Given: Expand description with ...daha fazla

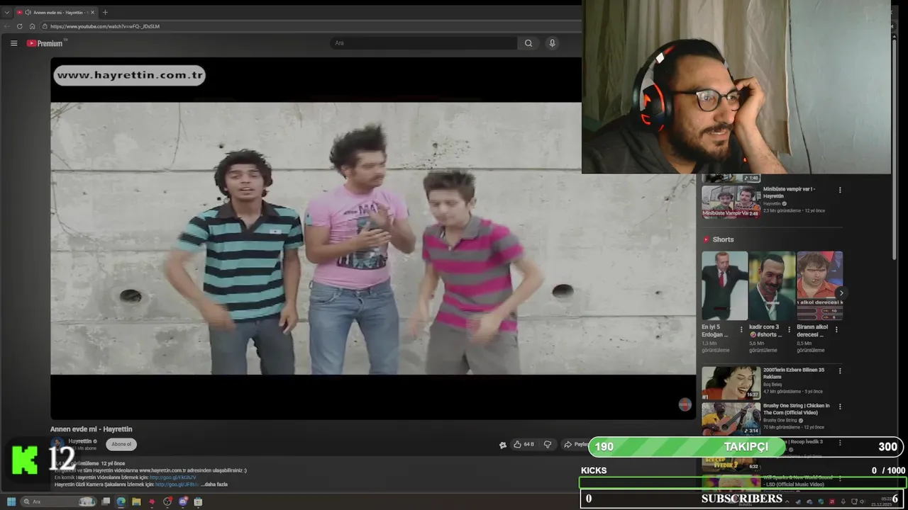Looking at the screenshot, I should (215, 484).
